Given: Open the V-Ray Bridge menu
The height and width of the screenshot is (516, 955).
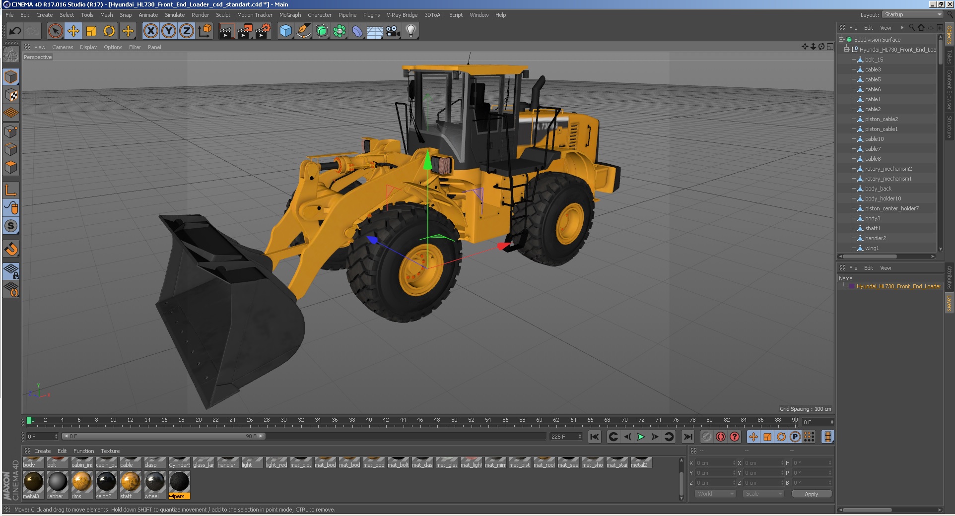Looking at the screenshot, I should click(x=402, y=15).
